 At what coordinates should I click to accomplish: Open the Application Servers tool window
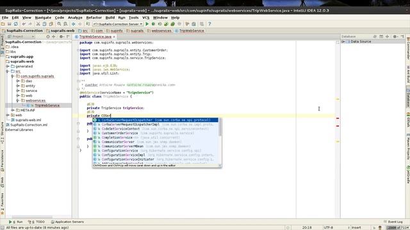67,222
